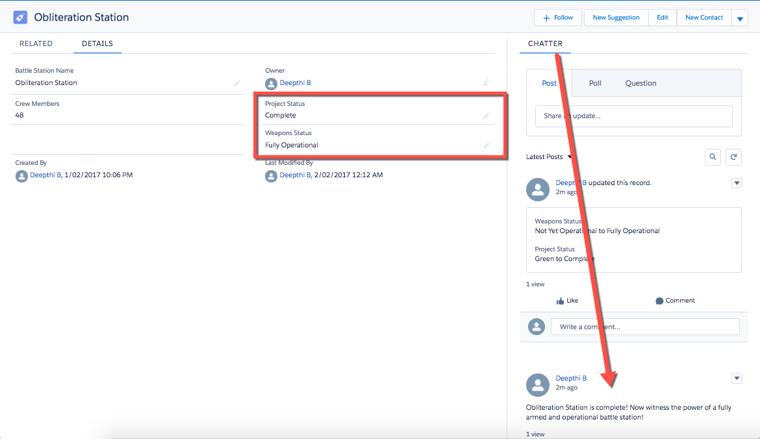Search the Chatter feed
760x439 pixels.
(713, 157)
